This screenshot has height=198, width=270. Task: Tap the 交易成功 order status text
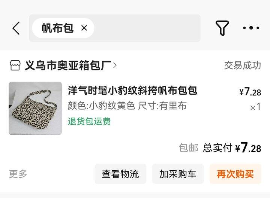point(243,65)
